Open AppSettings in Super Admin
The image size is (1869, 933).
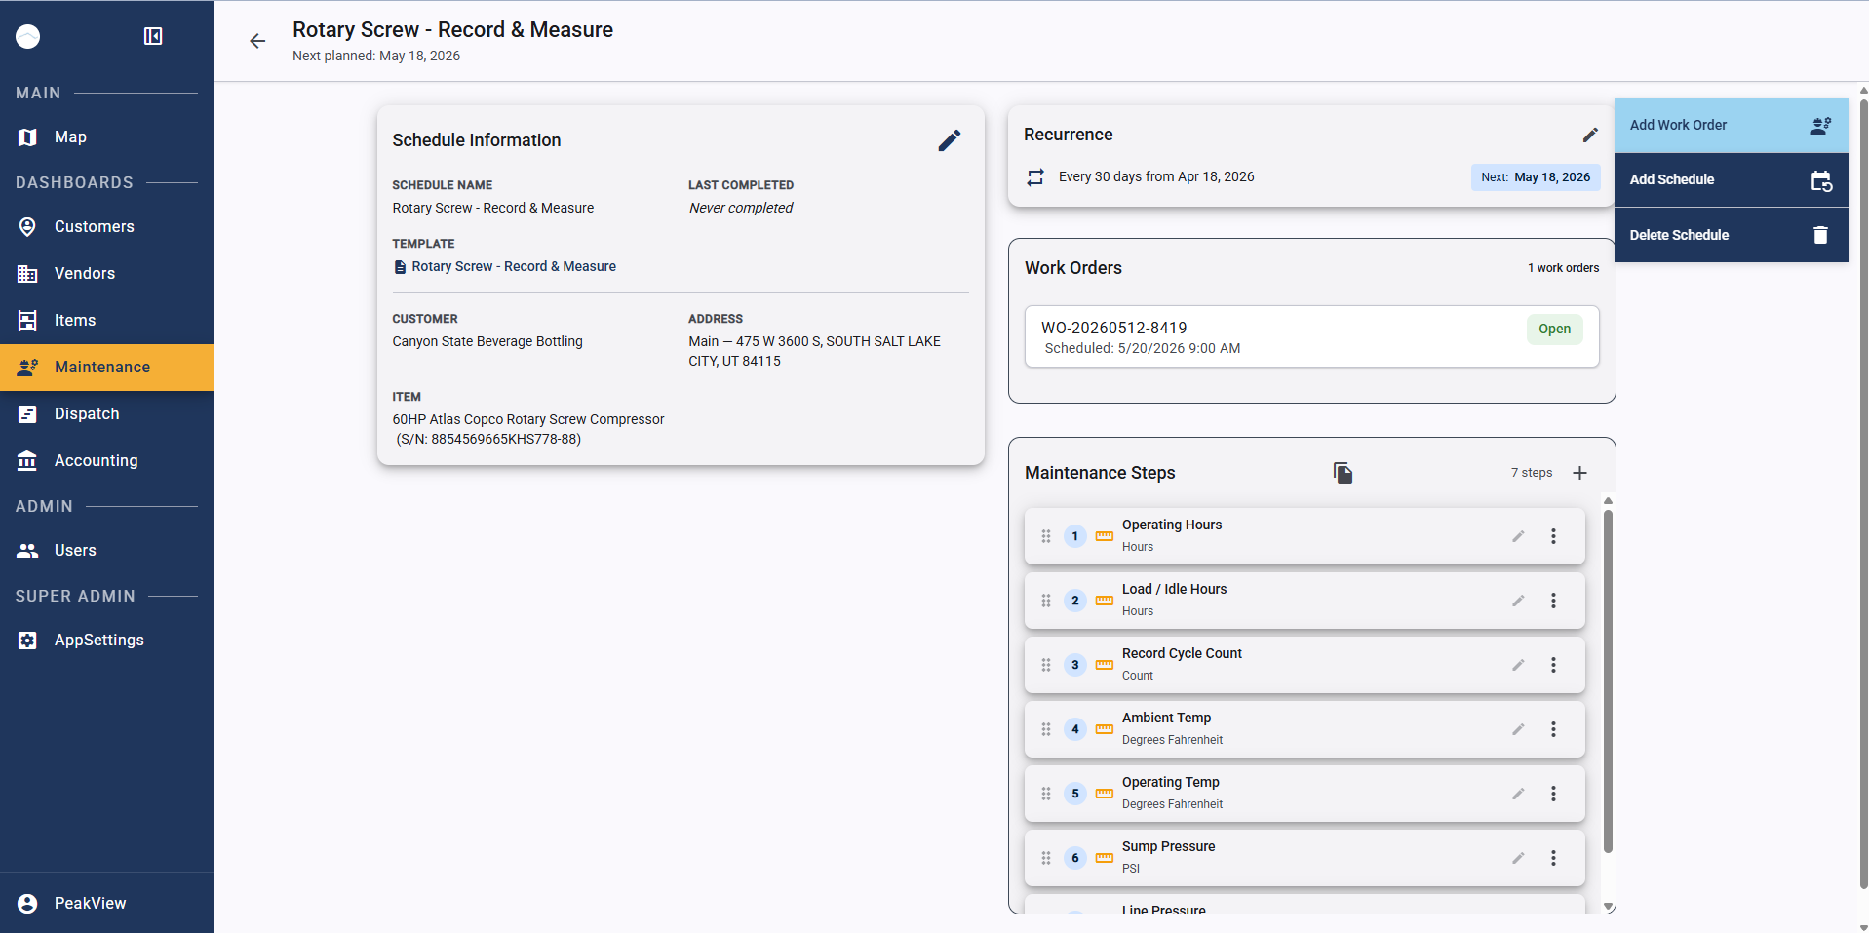point(107,641)
